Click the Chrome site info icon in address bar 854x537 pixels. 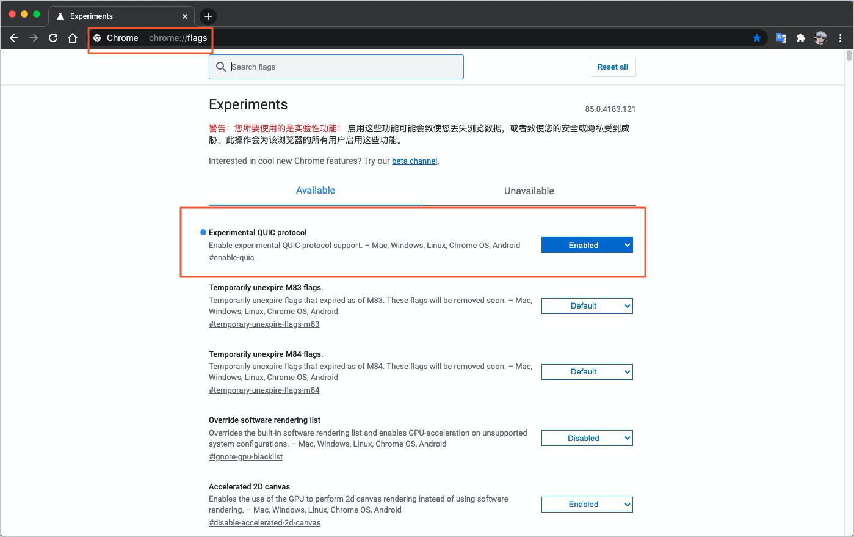tap(97, 38)
